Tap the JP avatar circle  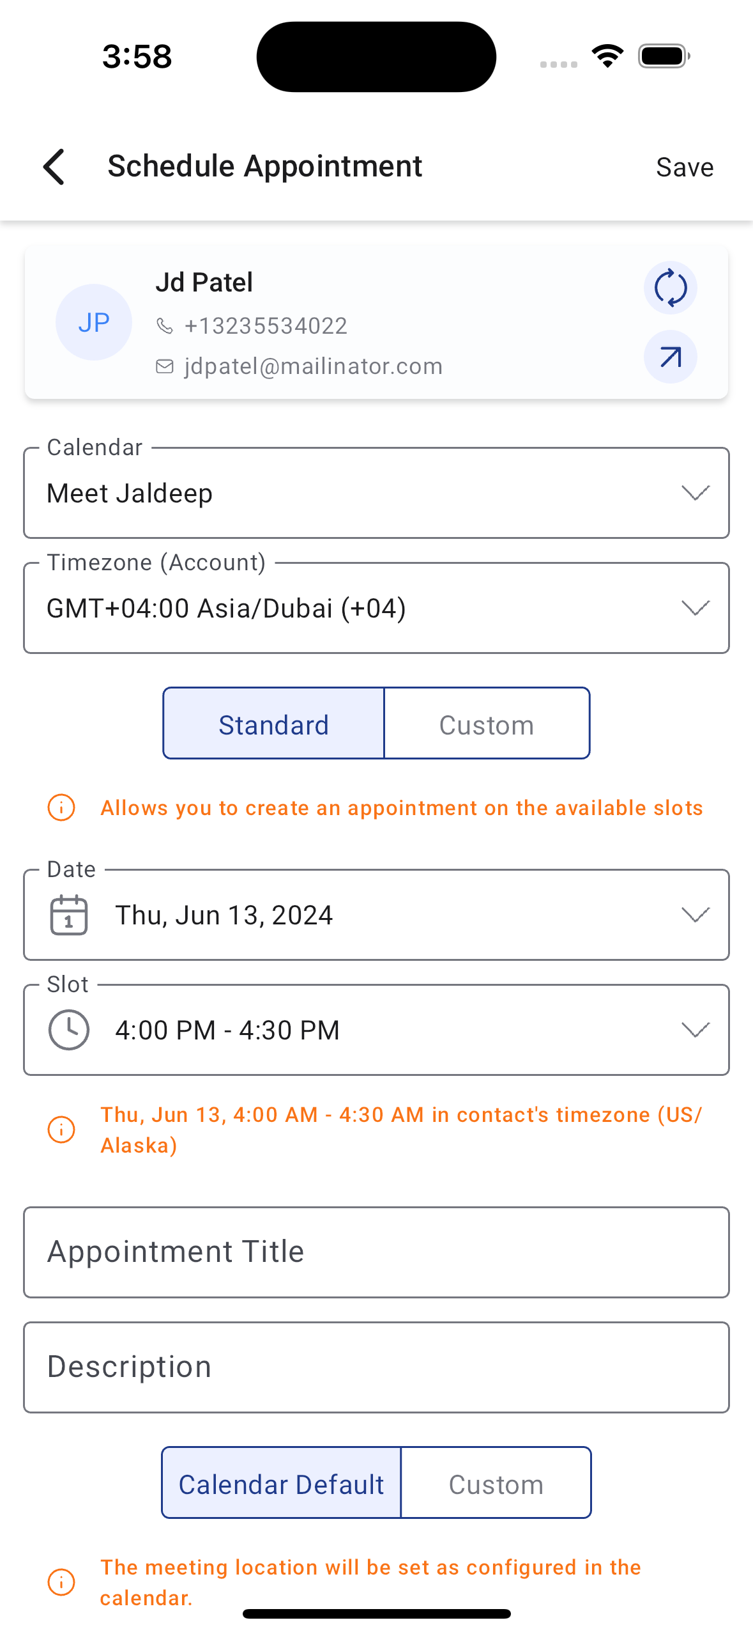point(94,322)
